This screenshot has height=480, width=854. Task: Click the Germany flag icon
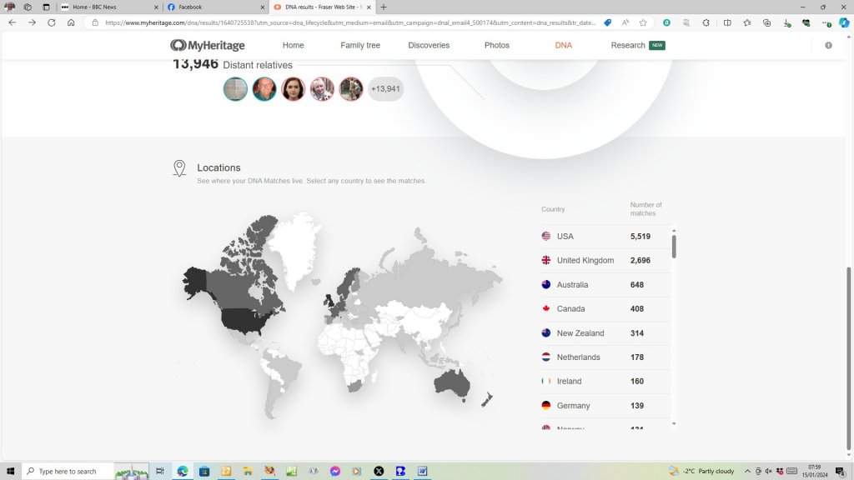[x=546, y=406]
